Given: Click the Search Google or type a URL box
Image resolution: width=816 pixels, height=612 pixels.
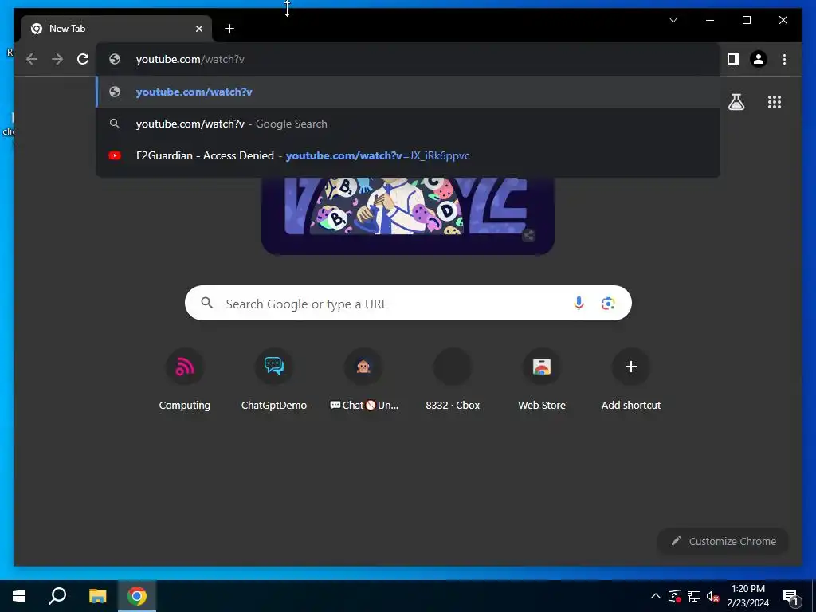Looking at the screenshot, I should (x=408, y=303).
